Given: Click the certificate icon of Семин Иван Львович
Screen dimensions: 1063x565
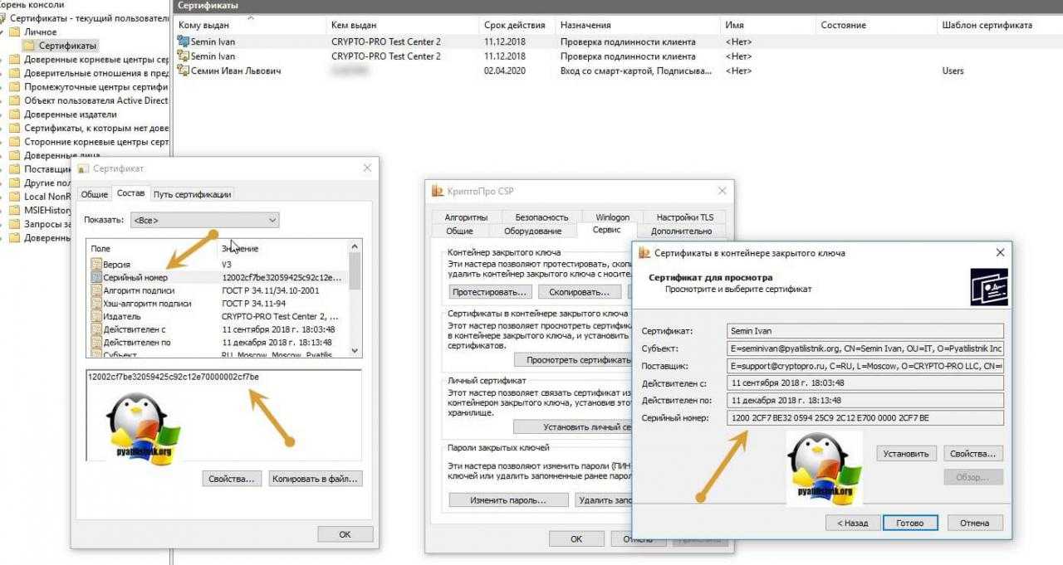Looking at the screenshot, I should (x=184, y=71).
